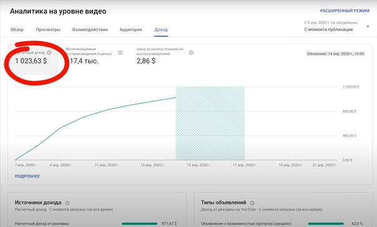Select the Аудитория tab
Image resolution: width=377 pixels, height=227 pixels.
click(131, 29)
